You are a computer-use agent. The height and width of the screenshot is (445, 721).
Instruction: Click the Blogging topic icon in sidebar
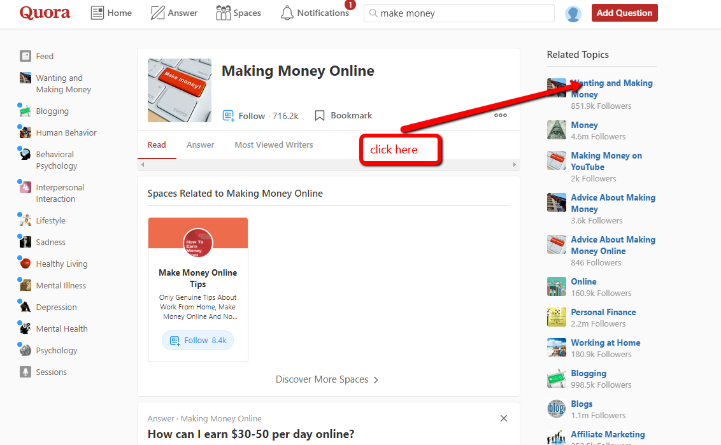click(25, 111)
